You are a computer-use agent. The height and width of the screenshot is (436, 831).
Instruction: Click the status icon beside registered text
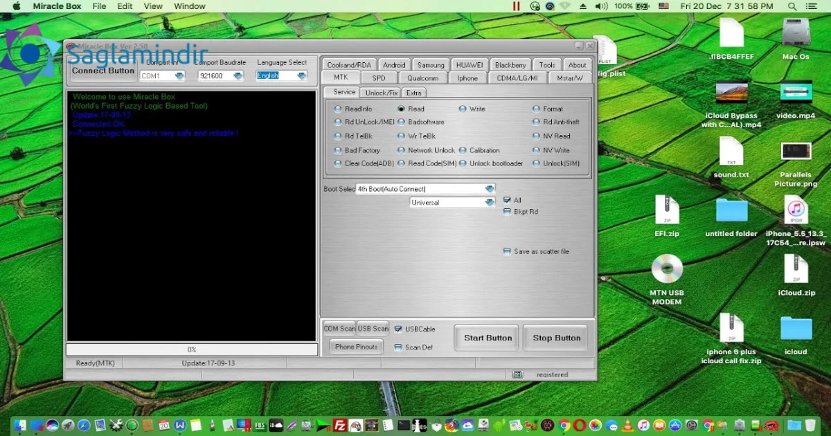[517, 374]
